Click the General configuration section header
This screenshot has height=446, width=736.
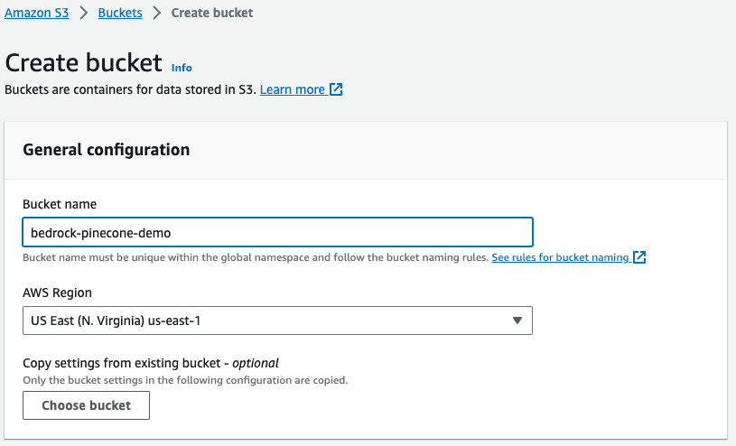tap(106, 150)
